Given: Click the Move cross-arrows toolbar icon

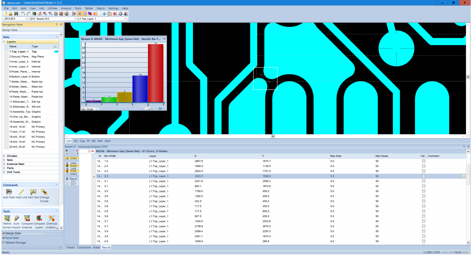Looking at the screenshot, I should [x=104, y=14].
